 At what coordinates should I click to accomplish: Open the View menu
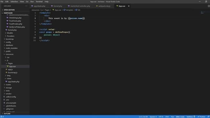coord(22,2)
